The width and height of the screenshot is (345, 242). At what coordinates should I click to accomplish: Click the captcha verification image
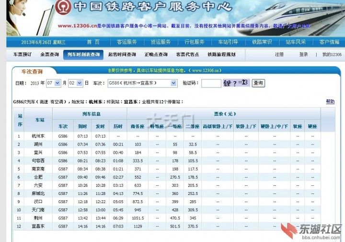(236, 83)
